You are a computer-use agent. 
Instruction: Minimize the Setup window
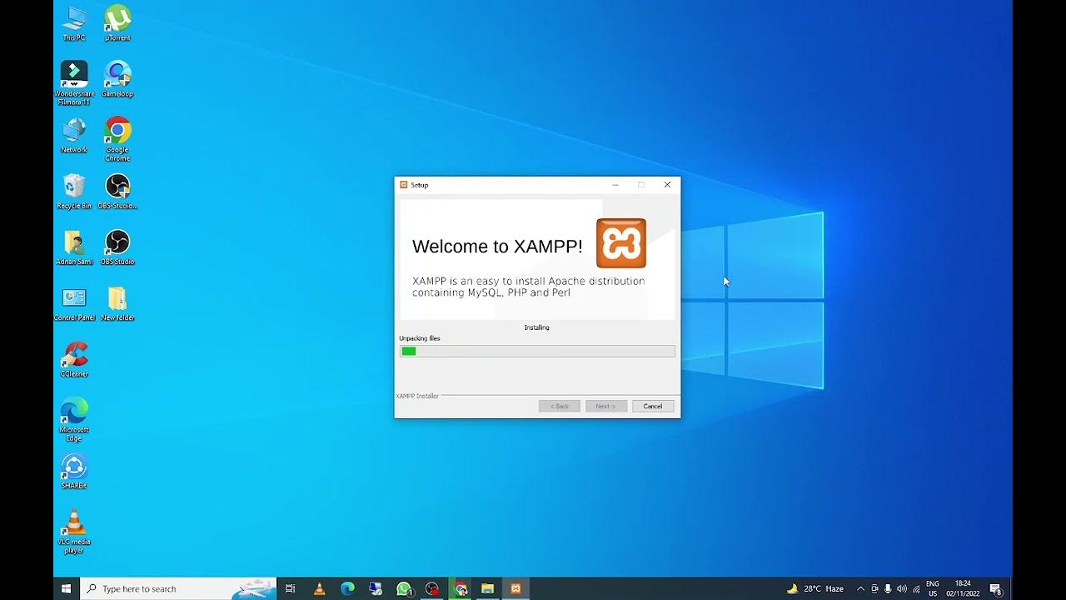tap(615, 185)
